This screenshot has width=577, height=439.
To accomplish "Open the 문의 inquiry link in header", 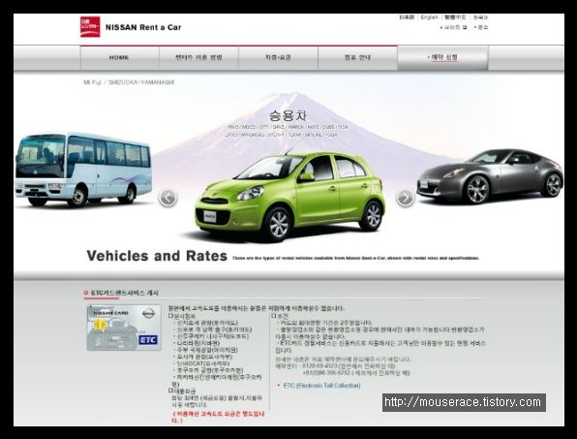I will [x=481, y=27].
